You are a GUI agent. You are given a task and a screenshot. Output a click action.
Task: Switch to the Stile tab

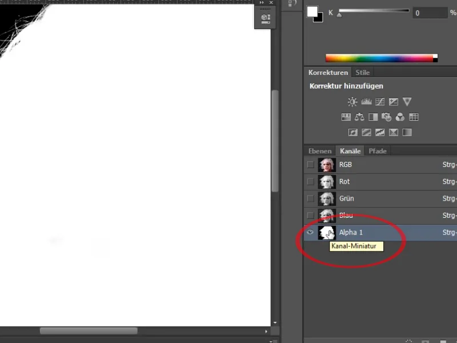pos(362,73)
